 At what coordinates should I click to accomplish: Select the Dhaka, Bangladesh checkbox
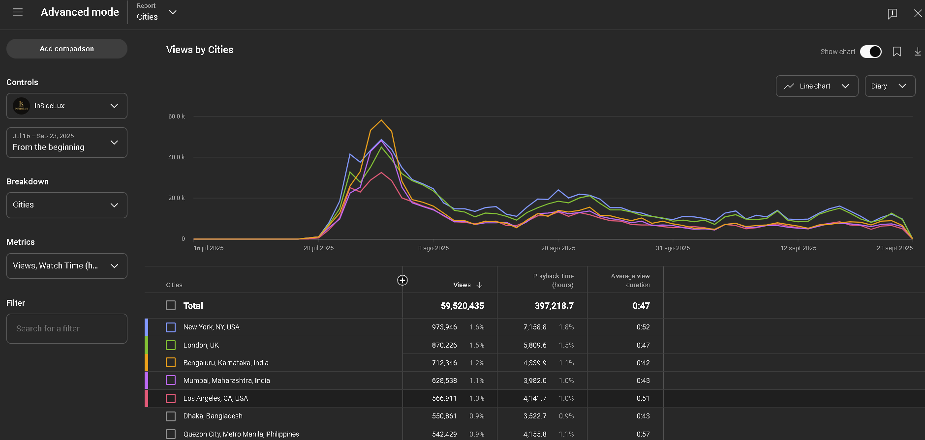[171, 416]
